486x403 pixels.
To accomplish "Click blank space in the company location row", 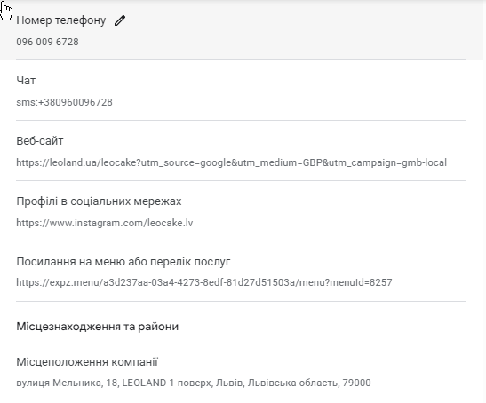I will click(310, 362).
